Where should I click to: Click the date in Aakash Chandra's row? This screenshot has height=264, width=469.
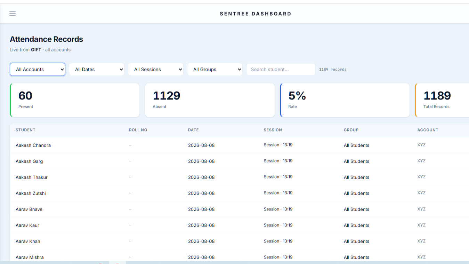(201, 145)
